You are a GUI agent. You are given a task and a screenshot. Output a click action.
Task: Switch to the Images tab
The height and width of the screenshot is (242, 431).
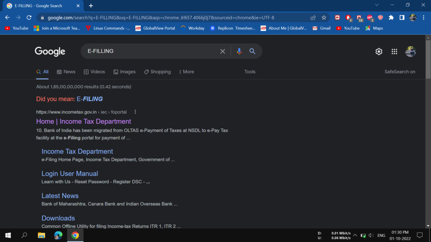[x=125, y=72]
